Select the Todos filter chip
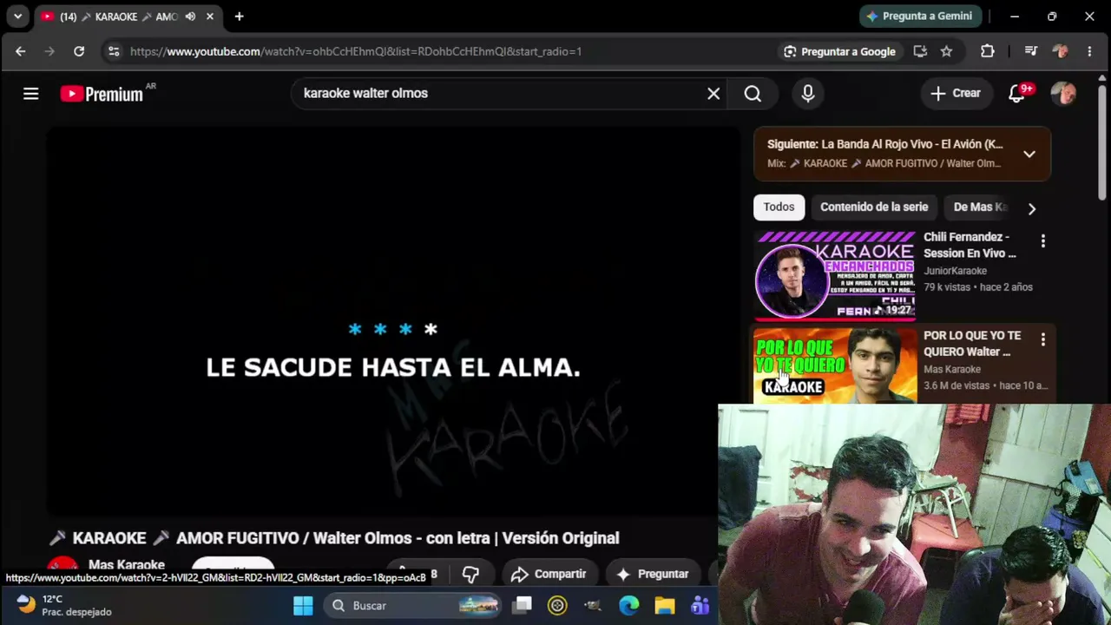This screenshot has height=625, width=1111. (779, 207)
